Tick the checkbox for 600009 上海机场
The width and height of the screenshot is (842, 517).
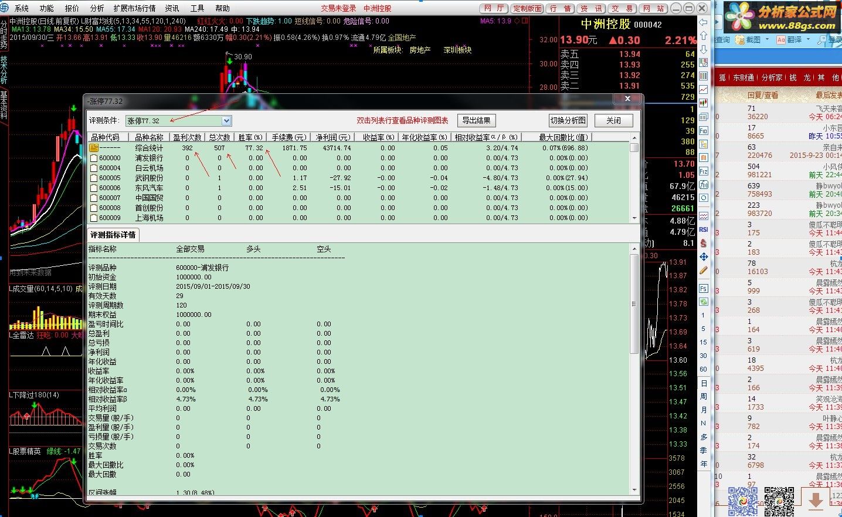coord(94,218)
